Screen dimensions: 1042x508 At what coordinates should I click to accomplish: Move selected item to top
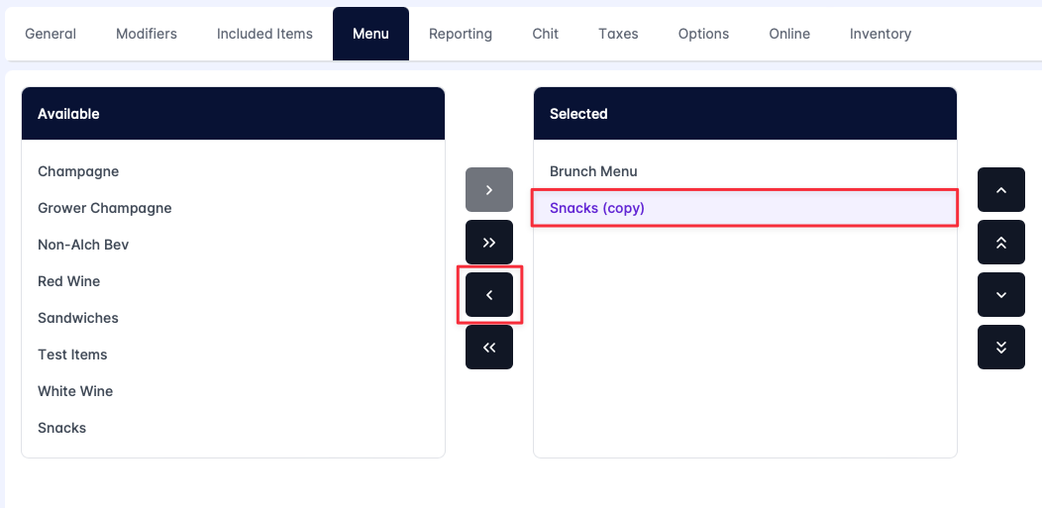(x=1000, y=242)
